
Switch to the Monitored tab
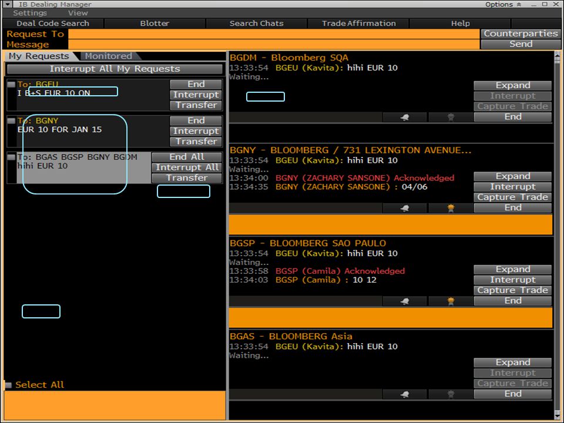click(x=109, y=56)
